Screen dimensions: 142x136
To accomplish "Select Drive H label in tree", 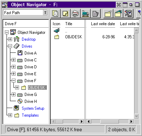I will click(31, 101).
